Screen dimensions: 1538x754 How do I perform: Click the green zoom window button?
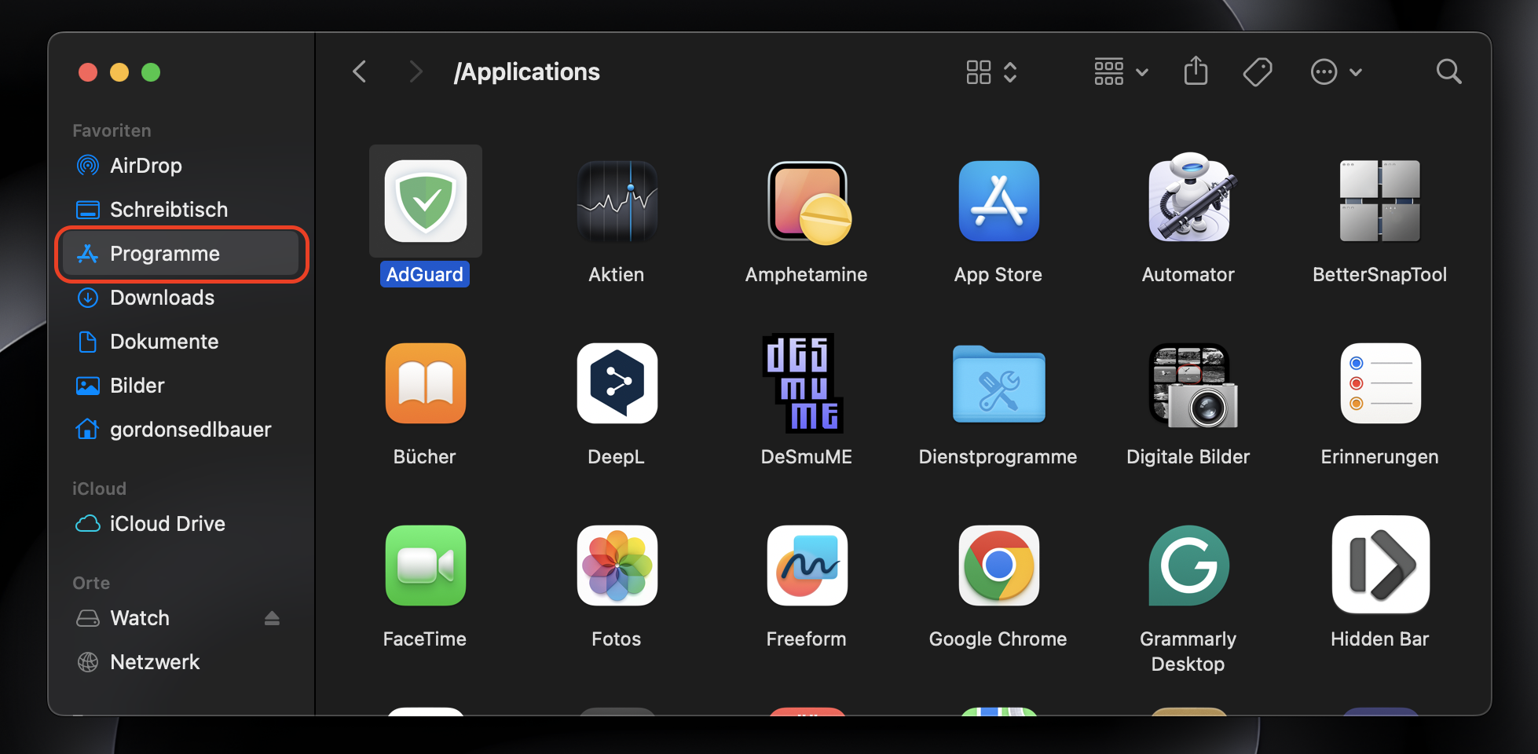click(x=151, y=72)
